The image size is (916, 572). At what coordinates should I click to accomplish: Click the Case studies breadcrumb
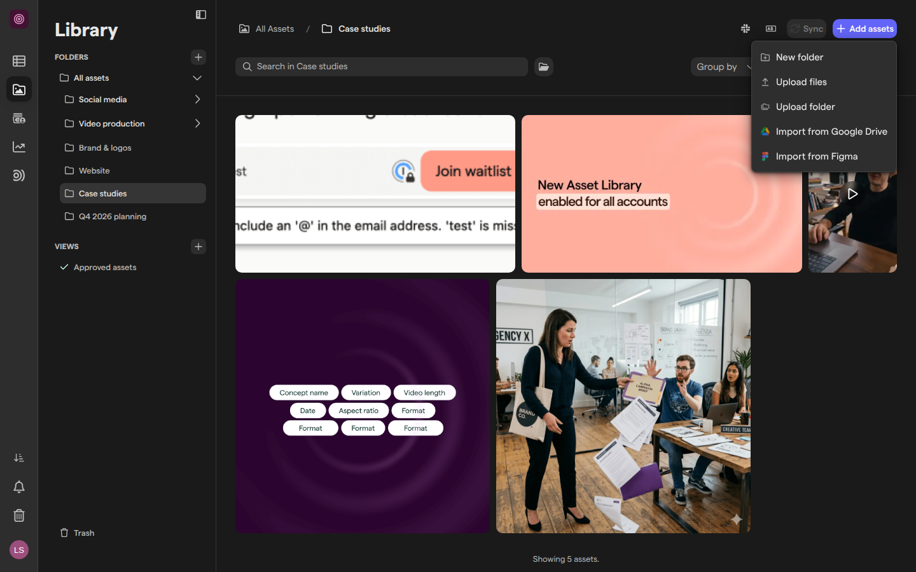(x=356, y=29)
